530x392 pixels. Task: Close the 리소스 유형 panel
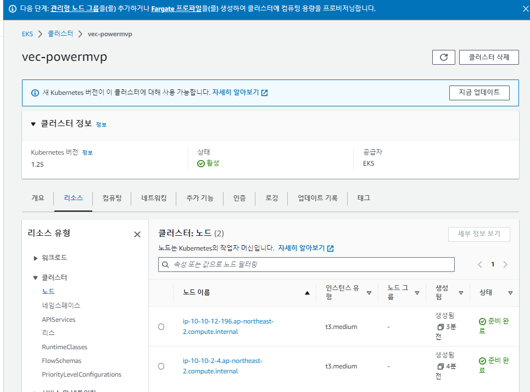click(x=137, y=234)
